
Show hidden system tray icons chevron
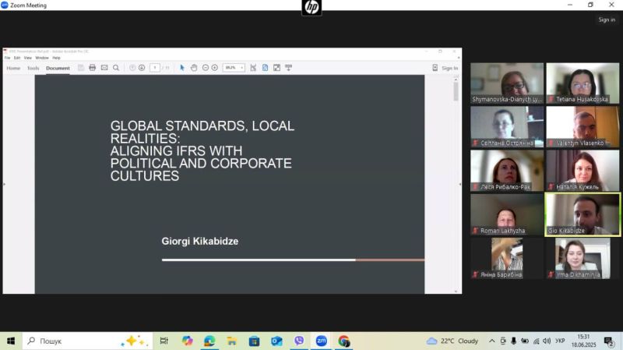491,341
